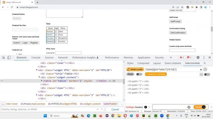Activate the DevTools inspect element picker
The image size is (213, 119).
(3, 58)
